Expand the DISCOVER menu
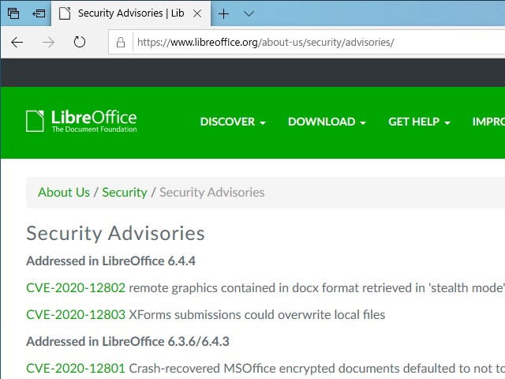The image size is (505, 379). 233,122
